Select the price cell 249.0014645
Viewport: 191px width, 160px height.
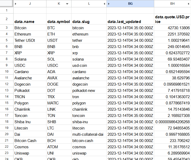point(172,47)
